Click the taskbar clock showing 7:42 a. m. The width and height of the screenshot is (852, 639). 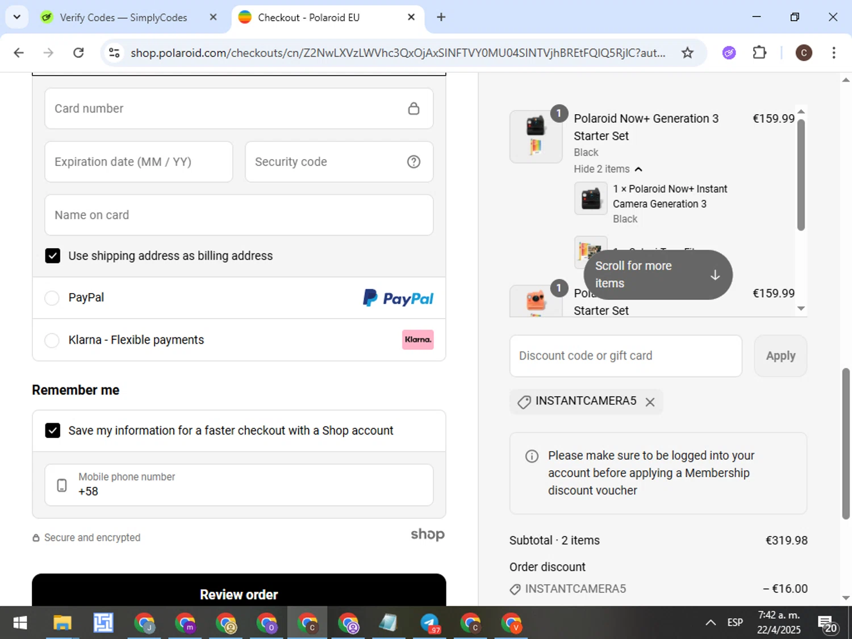pyautogui.click(x=779, y=623)
